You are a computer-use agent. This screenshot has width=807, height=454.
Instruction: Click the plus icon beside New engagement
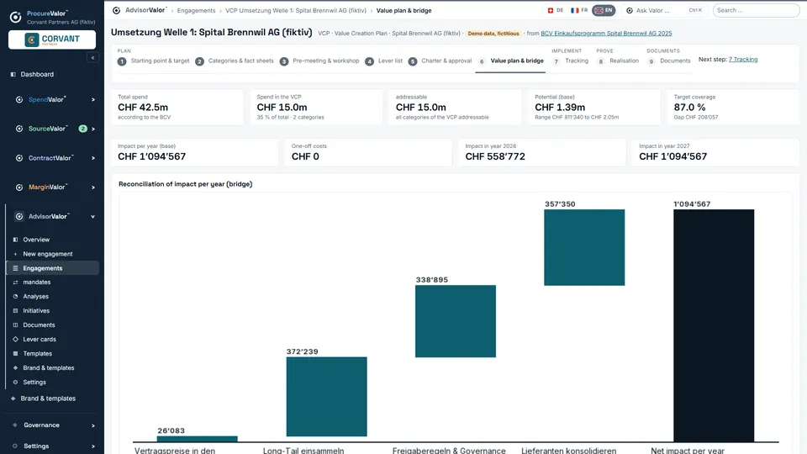tap(15, 254)
